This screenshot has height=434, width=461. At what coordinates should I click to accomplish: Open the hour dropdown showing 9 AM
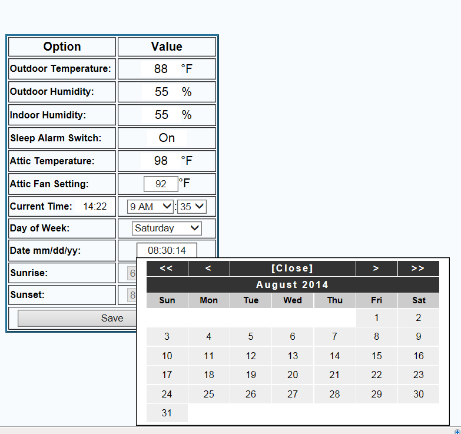[x=151, y=207]
